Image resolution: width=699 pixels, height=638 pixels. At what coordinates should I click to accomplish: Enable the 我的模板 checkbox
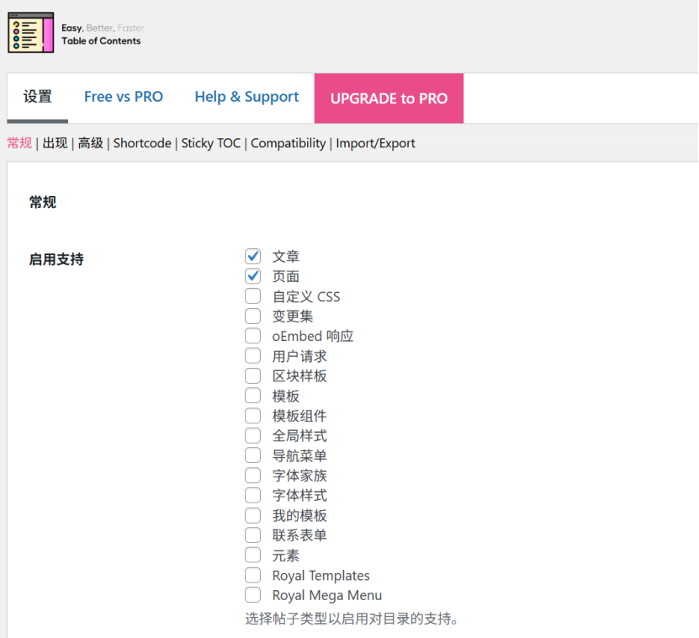[x=252, y=515]
